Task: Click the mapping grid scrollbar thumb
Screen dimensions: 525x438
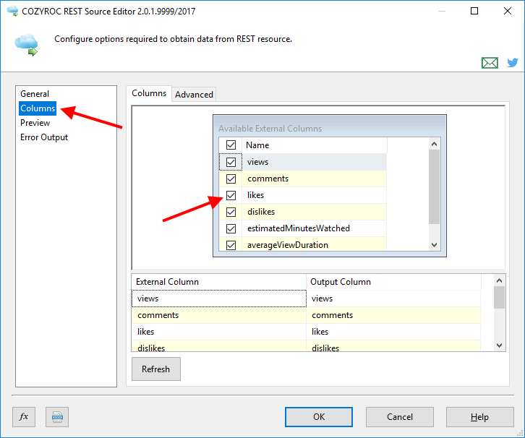Action: (499, 298)
